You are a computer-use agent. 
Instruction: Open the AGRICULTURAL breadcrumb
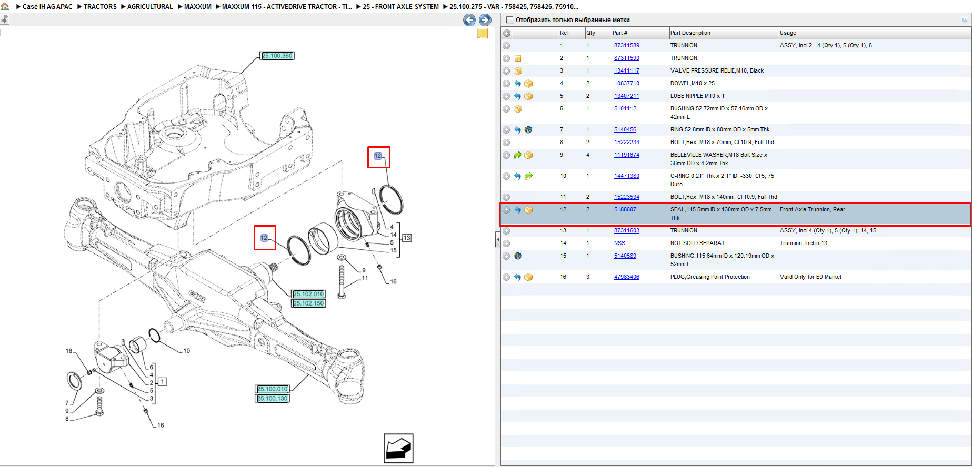tap(150, 7)
